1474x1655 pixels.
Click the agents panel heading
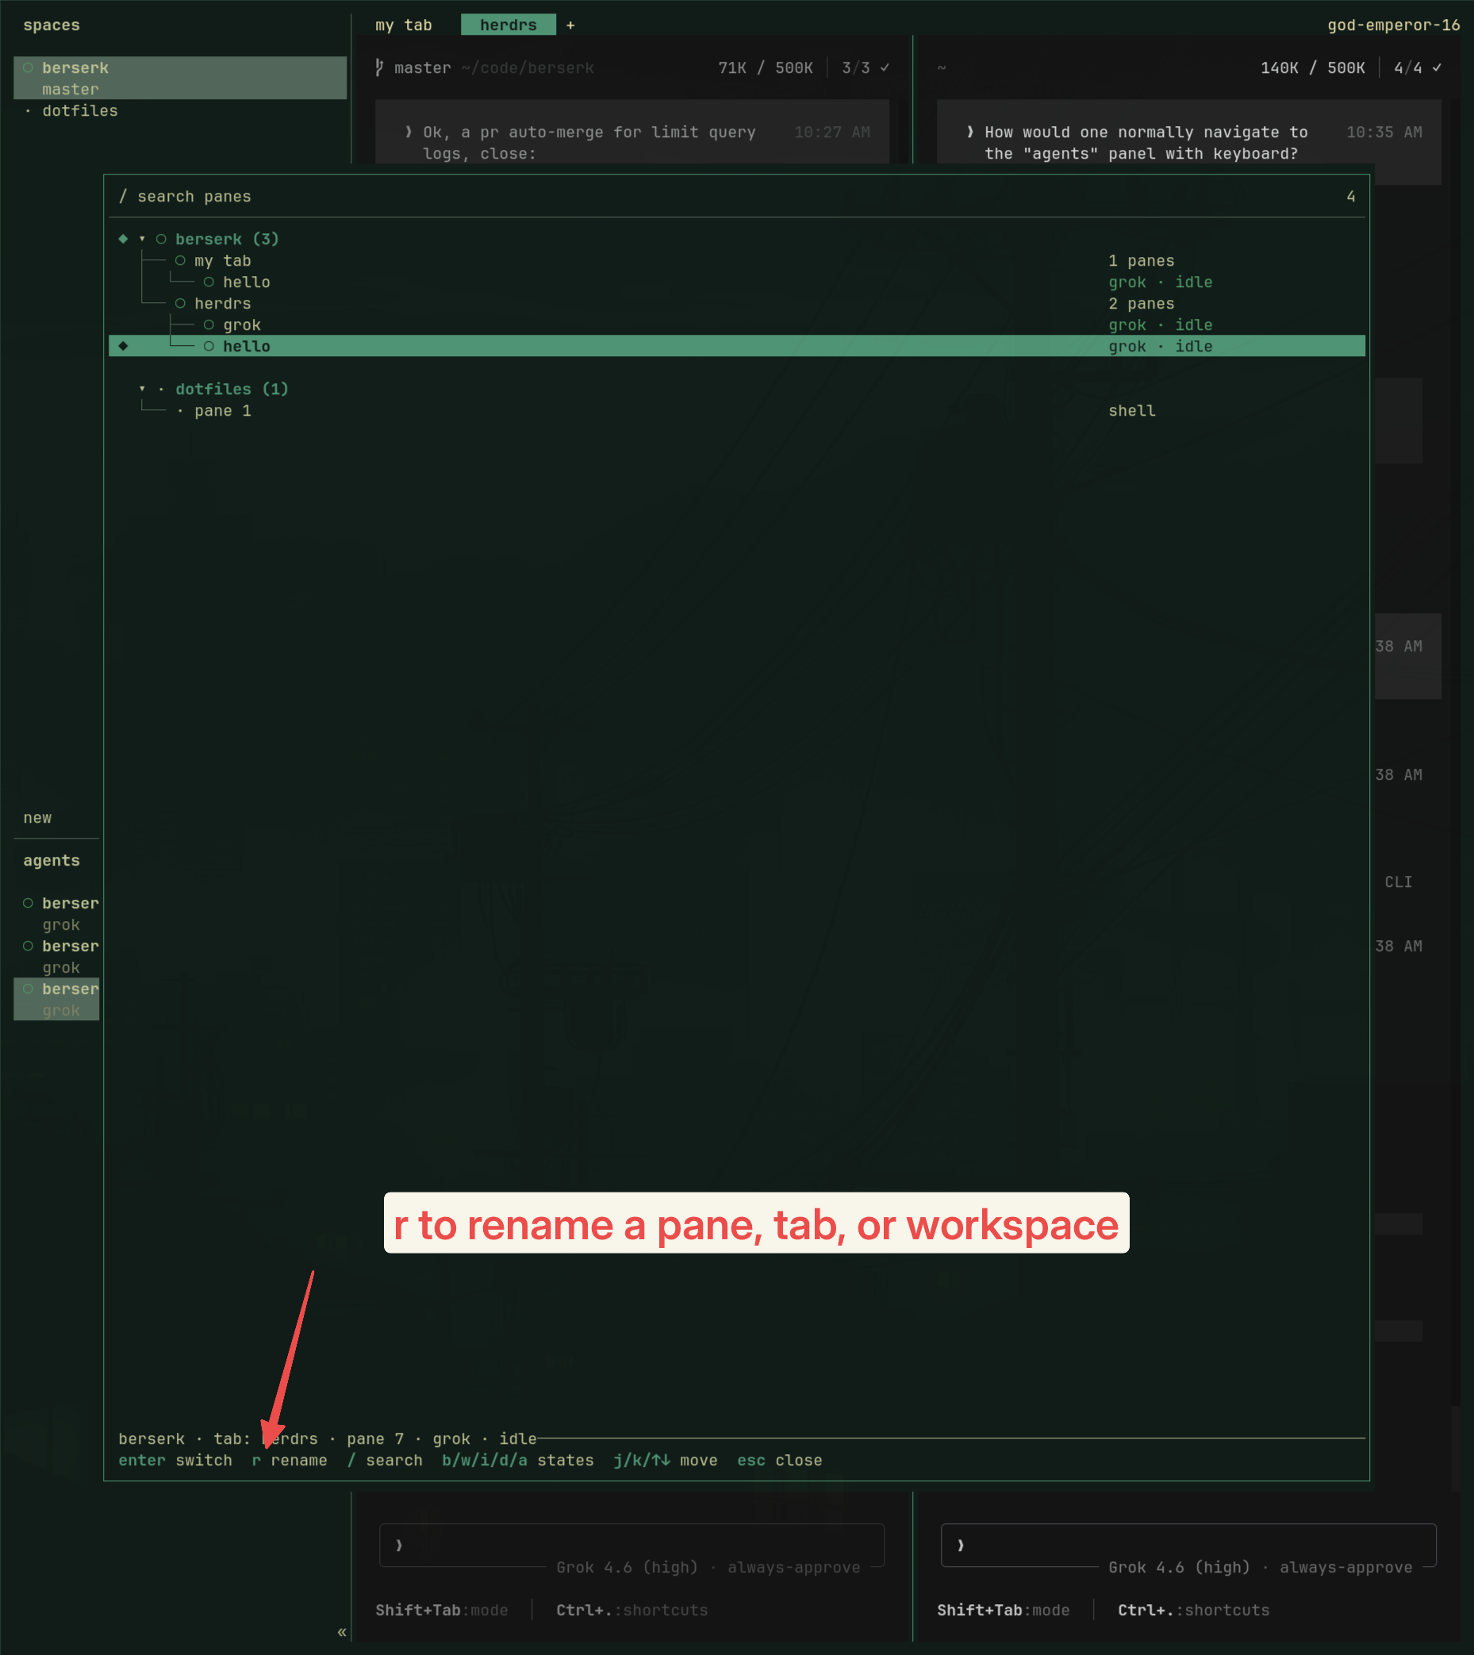52,861
